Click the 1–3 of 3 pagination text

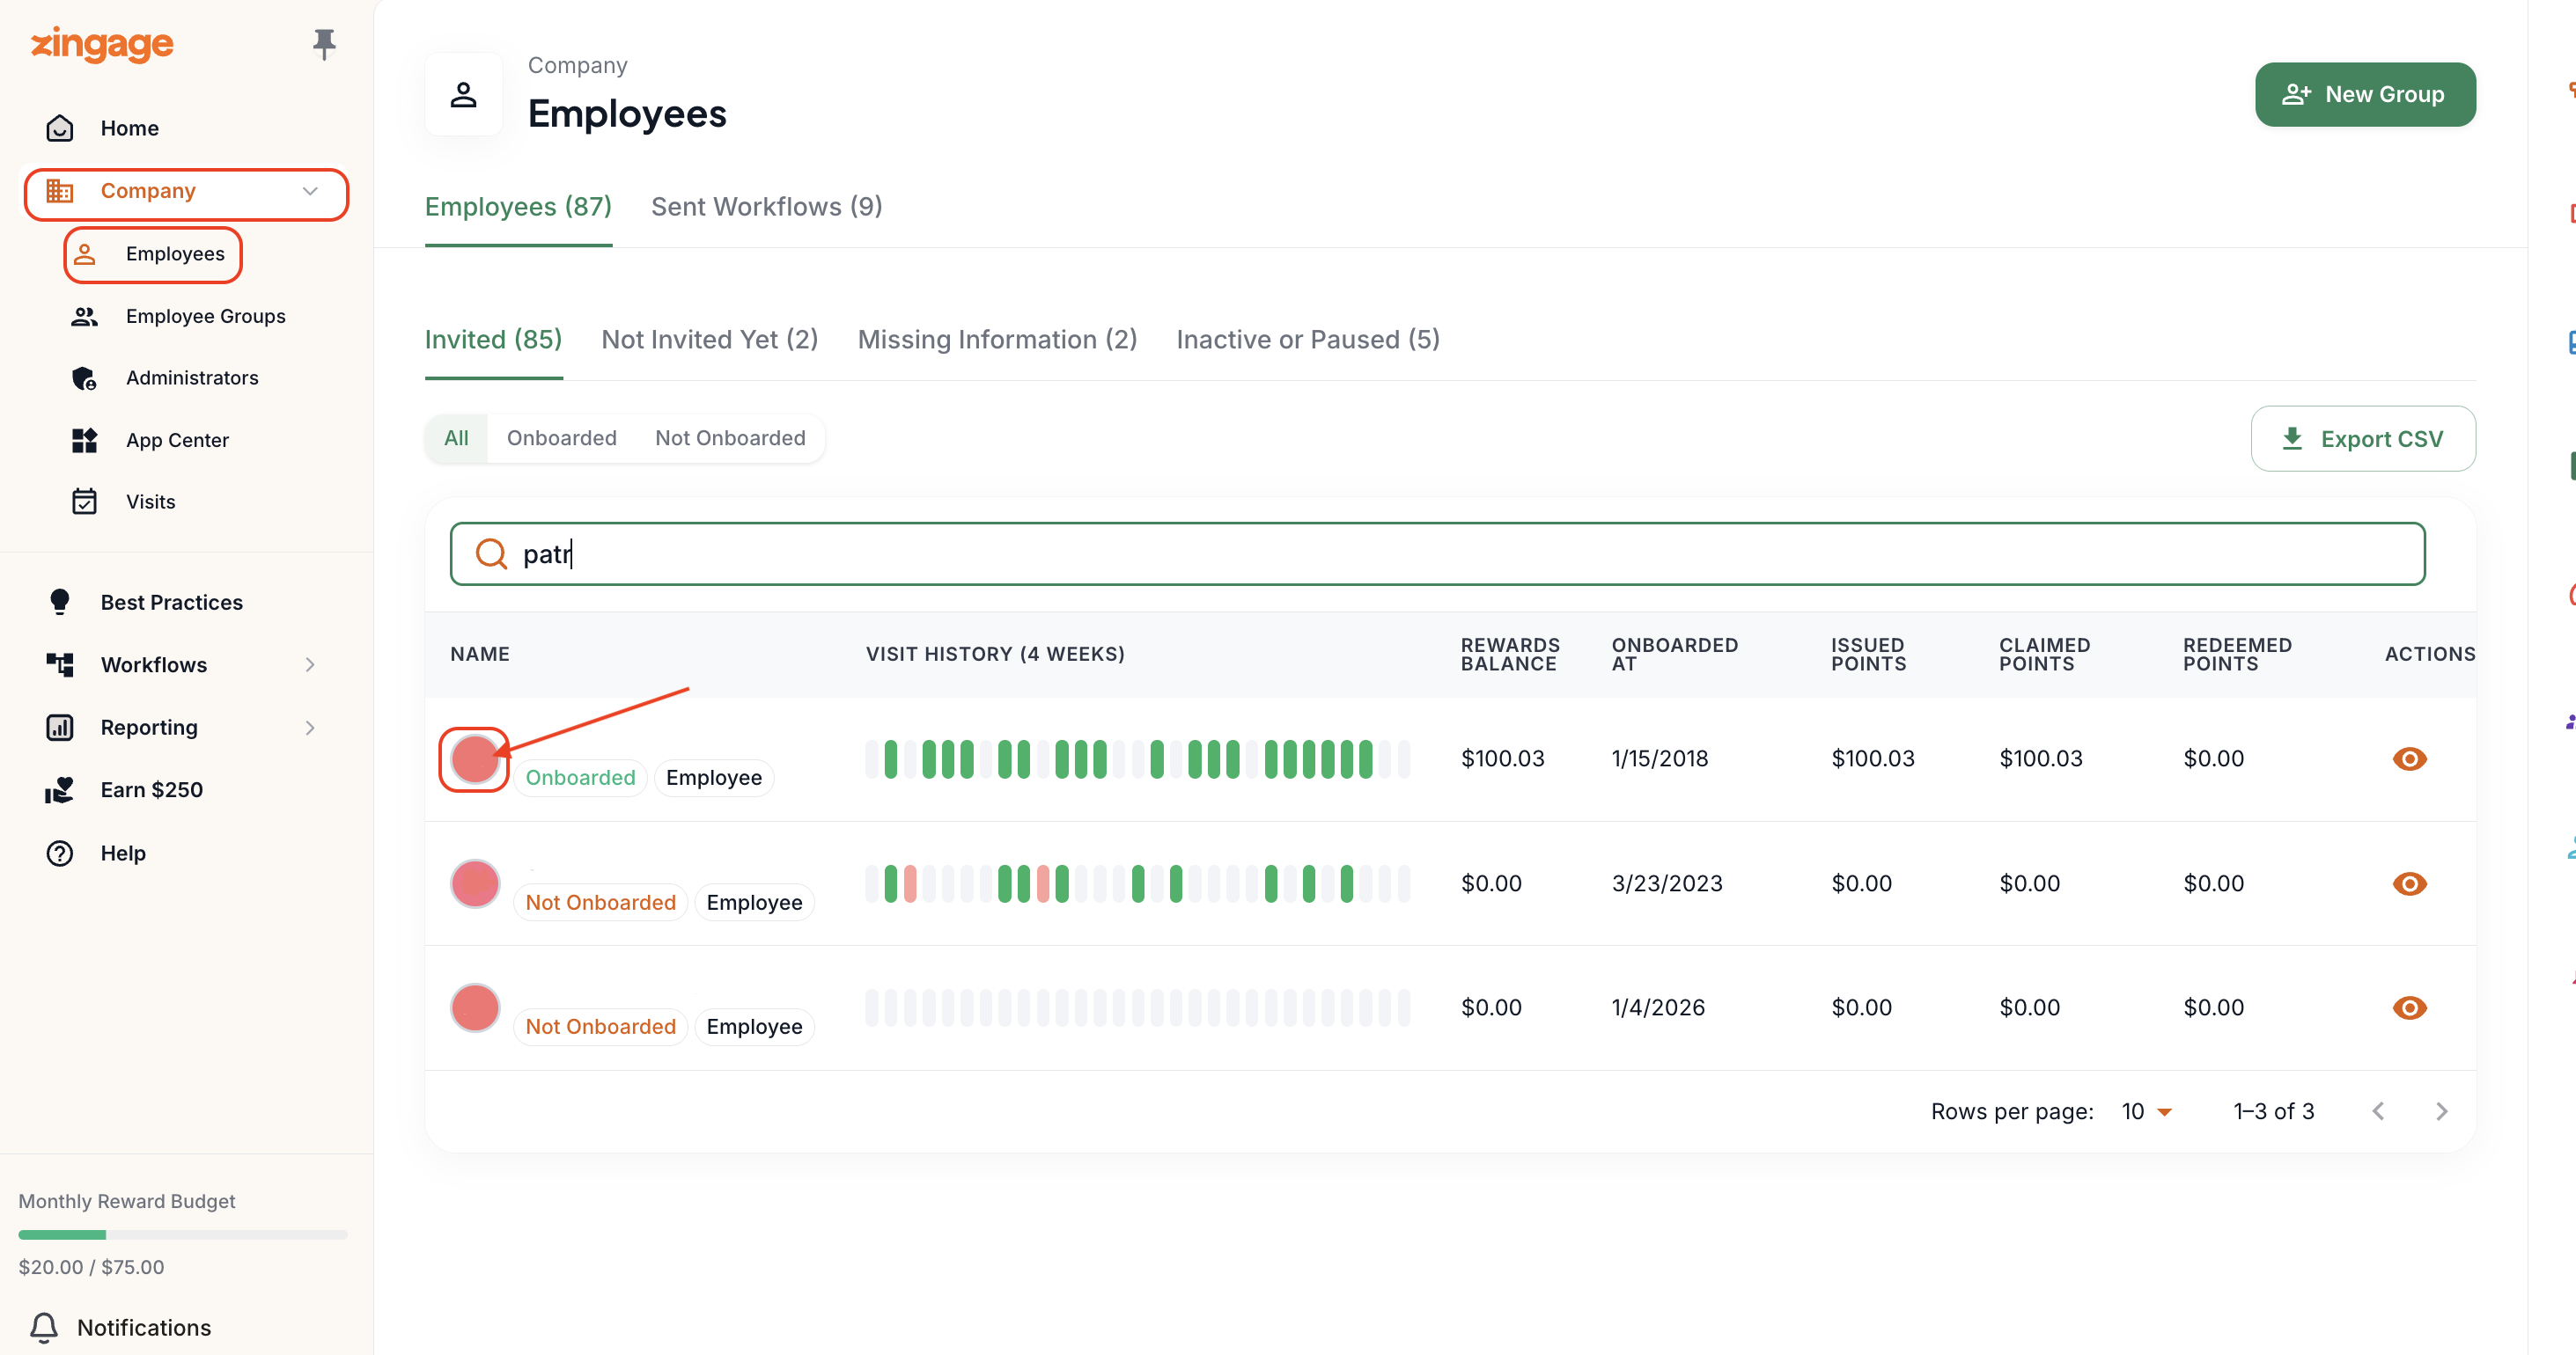click(2274, 1111)
